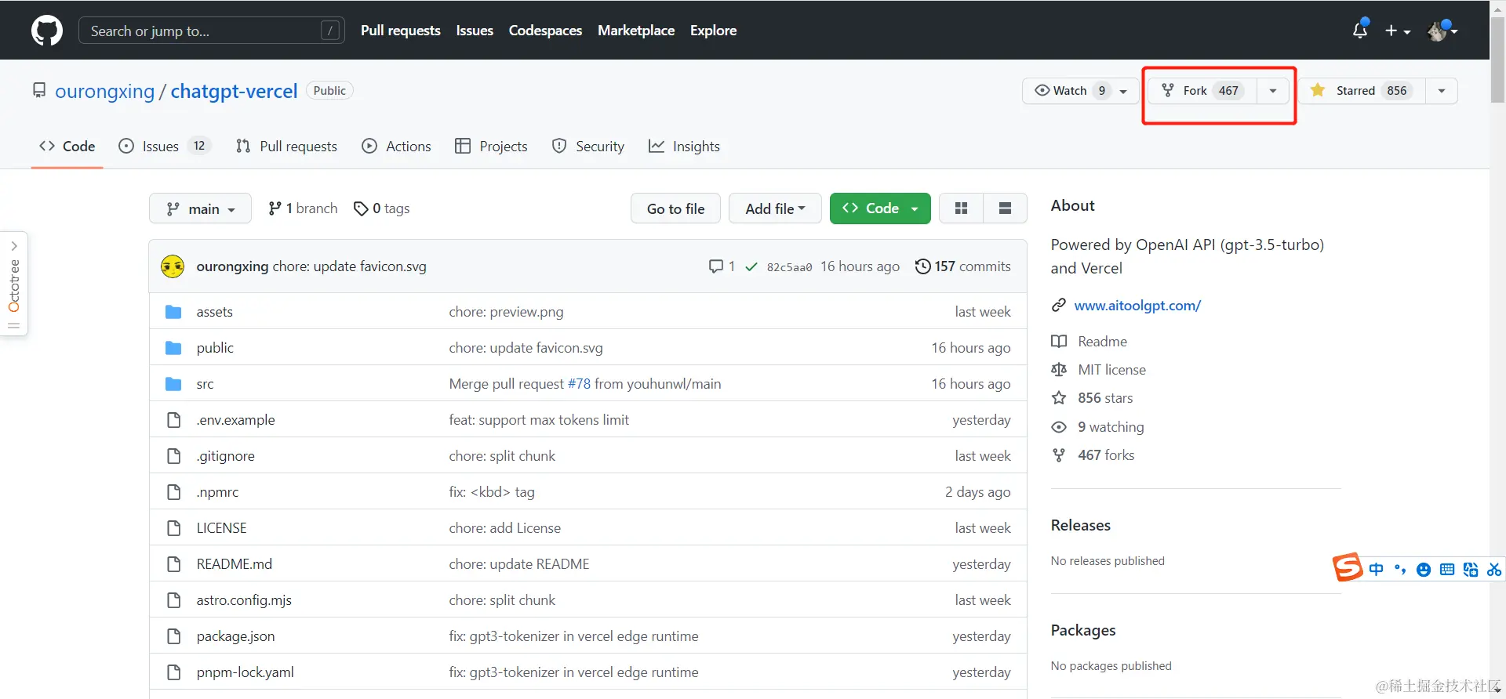Open the notifications bell
Image resolution: width=1506 pixels, height=699 pixels.
coord(1360,30)
